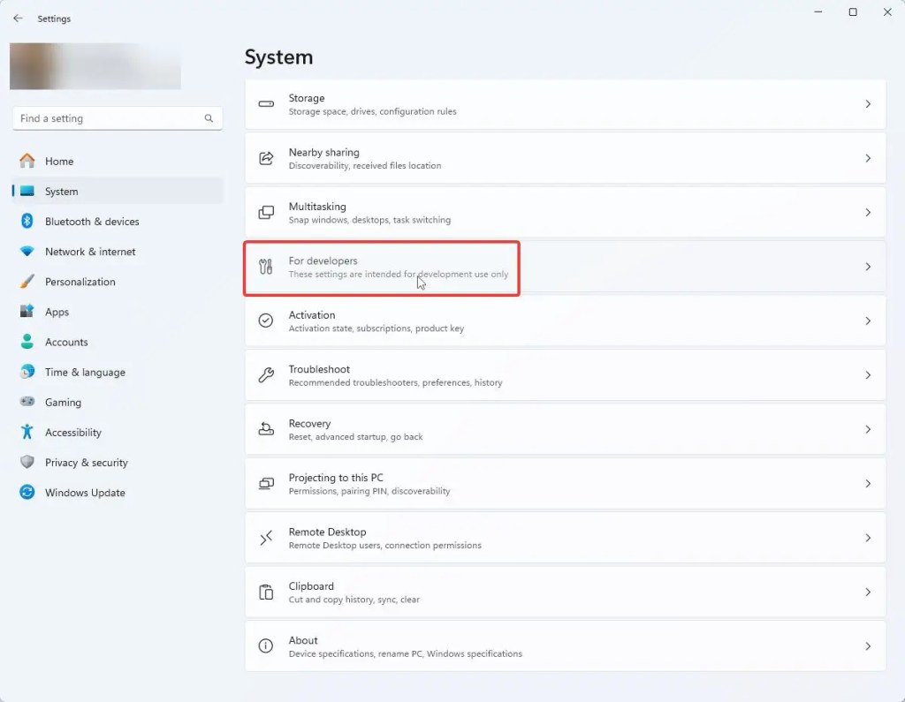This screenshot has height=702, width=905.
Task: Select the Privacy & security shield icon
Action: tap(27, 462)
